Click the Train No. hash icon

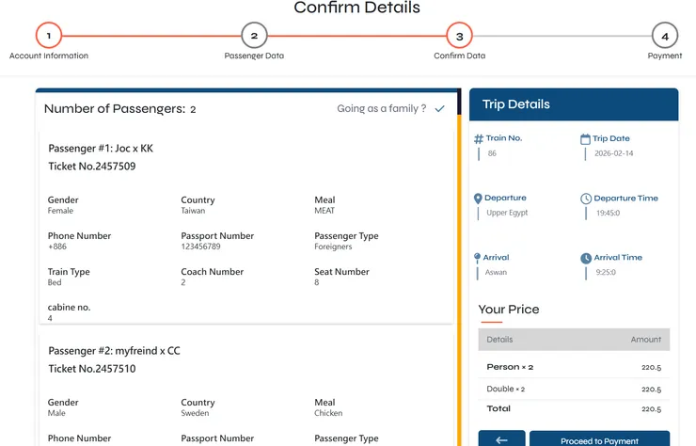click(479, 139)
